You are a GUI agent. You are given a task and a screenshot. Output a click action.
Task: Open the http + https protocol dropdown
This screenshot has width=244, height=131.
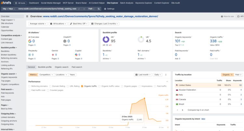pyautogui.click(x=9, y=9)
